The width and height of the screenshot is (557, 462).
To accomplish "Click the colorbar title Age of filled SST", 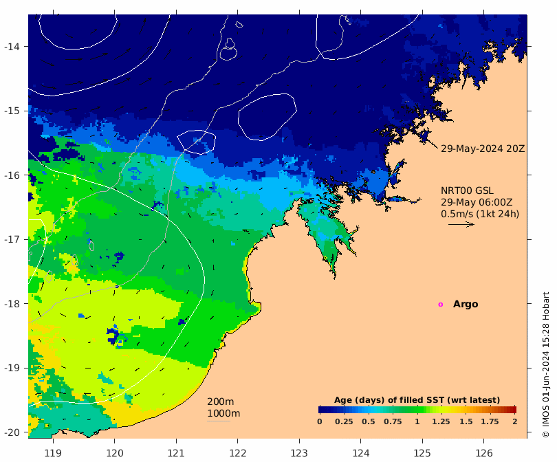I will tap(417, 400).
